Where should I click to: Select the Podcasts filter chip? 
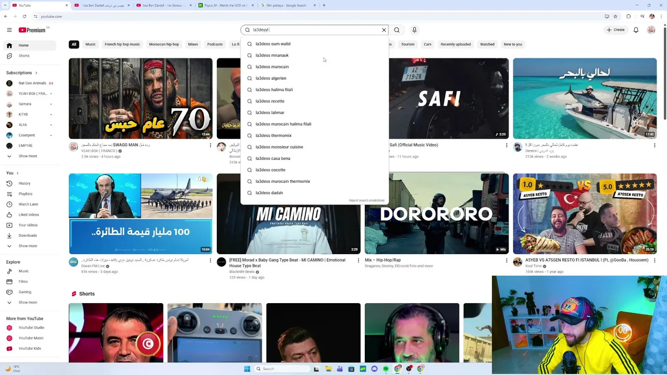[215, 44]
